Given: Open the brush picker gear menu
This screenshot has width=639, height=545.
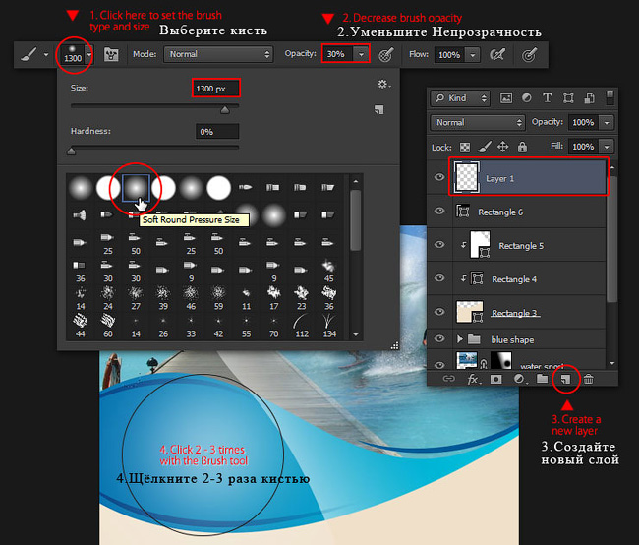Looking at the screenshot, I should pyautogui.click(x=383, y=84).
